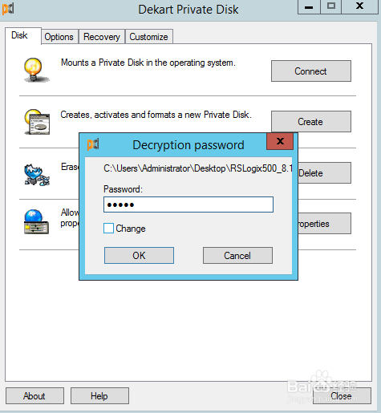381x413 pixels.
Task: Click the Create button
Action: (311, 122)
